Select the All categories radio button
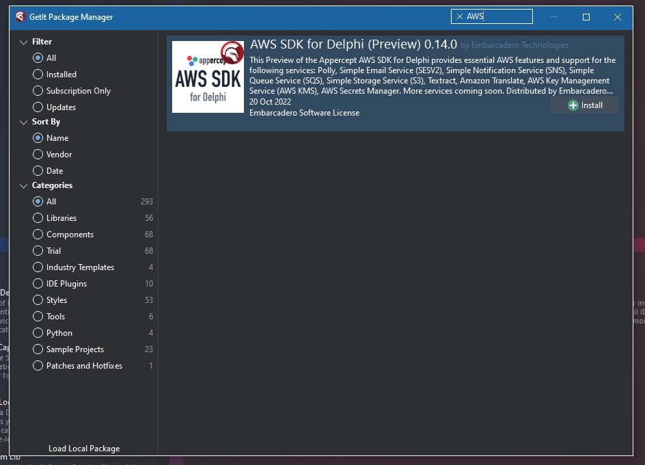The image size is (645, 465). tap(38, 202)
